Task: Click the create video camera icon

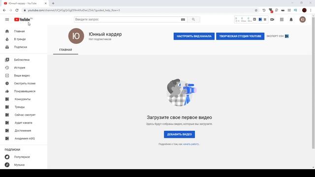Action: pyautogui.click(x=272, y=20)
